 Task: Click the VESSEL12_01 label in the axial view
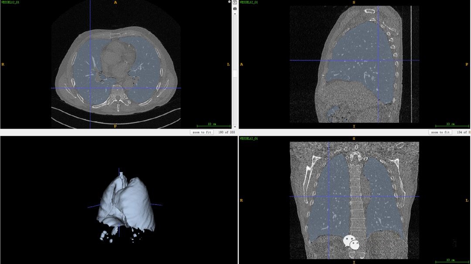[x=10, y=2]
